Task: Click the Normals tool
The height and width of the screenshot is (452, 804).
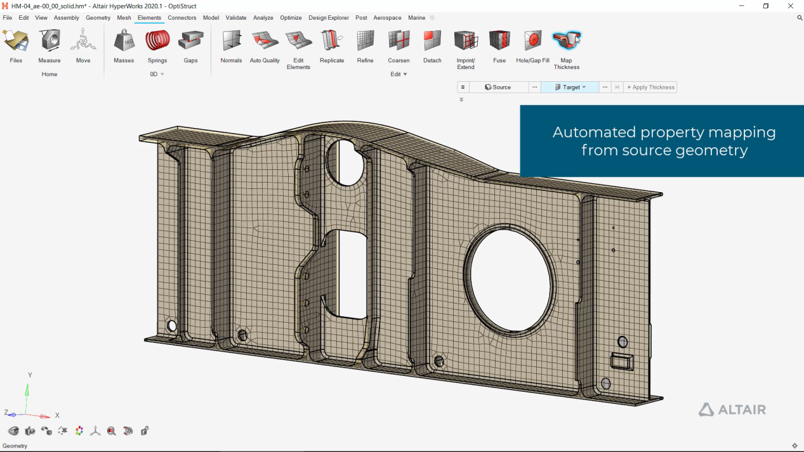Action: [x=232, y=46]
